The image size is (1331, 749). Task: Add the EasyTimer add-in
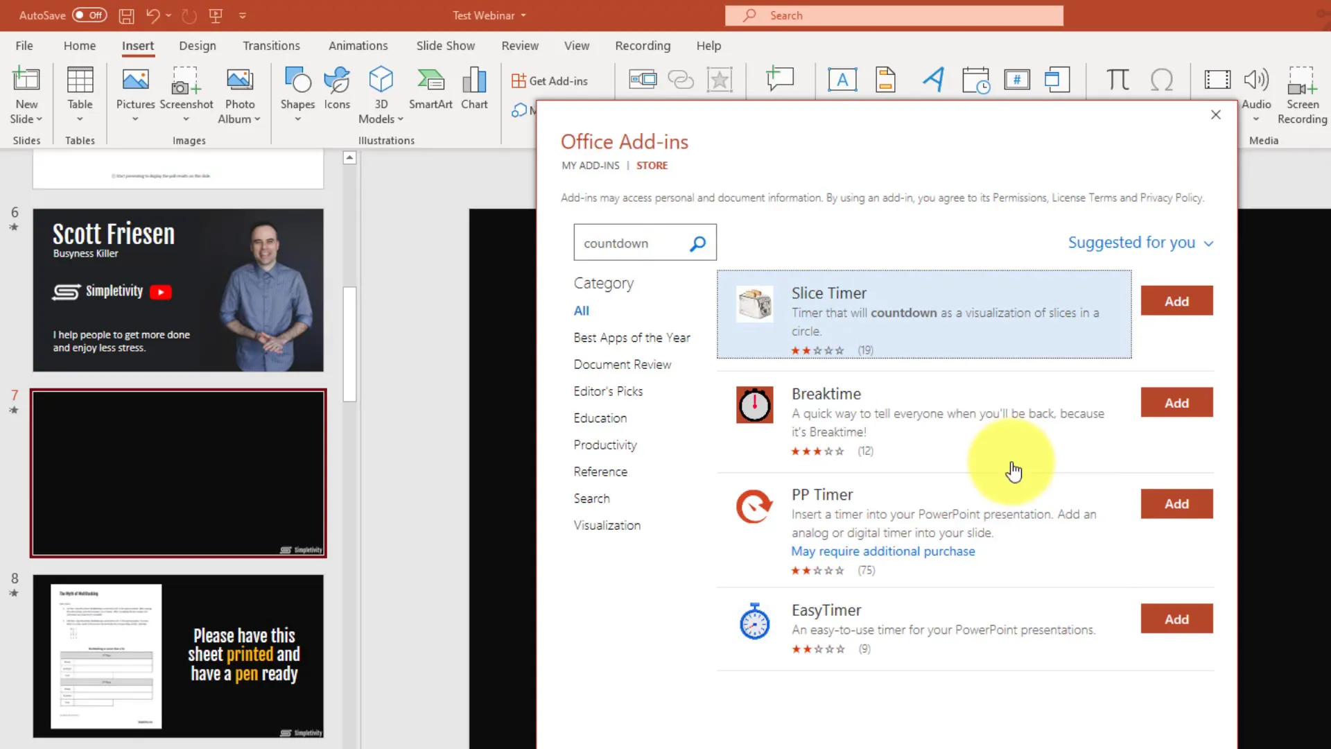click(1176, 619)
